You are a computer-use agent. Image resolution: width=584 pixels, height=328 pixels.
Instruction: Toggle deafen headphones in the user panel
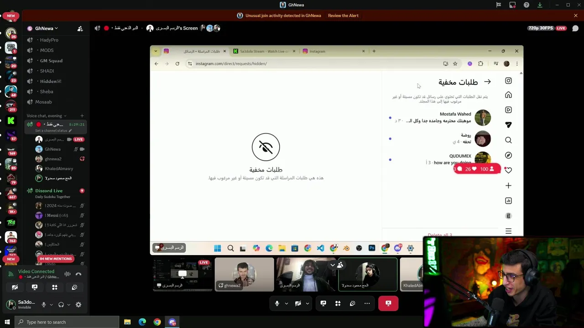coord(61,305)
